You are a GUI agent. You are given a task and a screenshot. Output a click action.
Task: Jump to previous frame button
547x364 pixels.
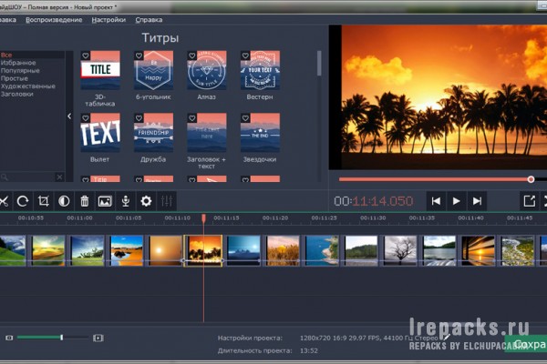click(436, 201)
